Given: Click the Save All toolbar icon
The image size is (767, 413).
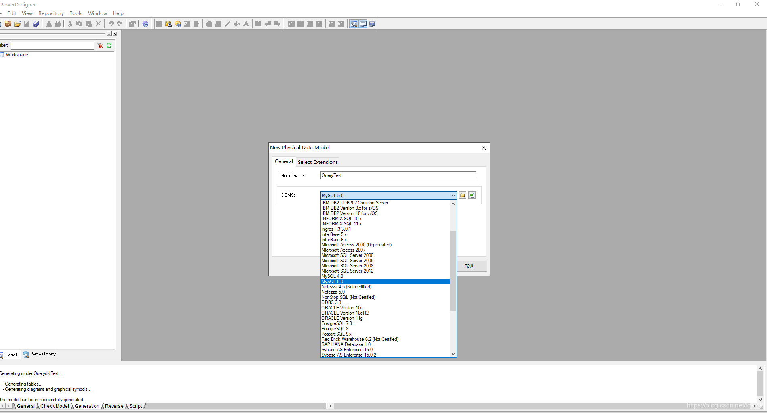Looking at the screenshot, I should coord(36,24).
